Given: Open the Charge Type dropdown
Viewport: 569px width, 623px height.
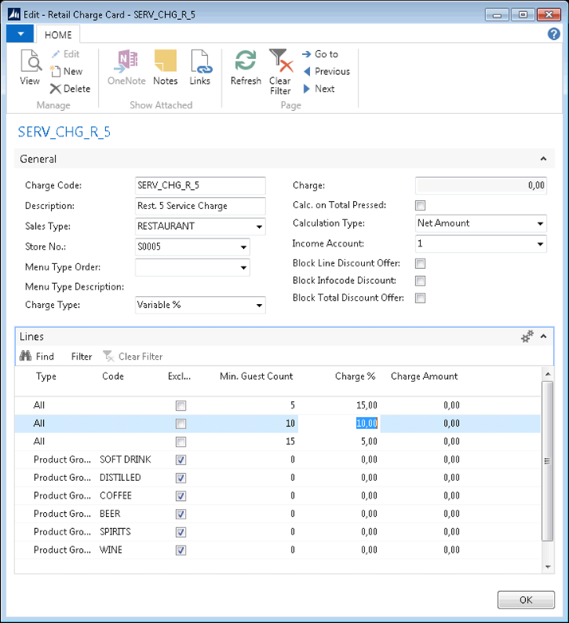Looking at the screenshot, I should tap(258, 306).
